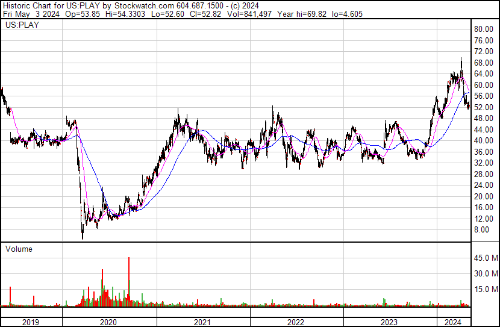The image size is (500, 327).
Task: Click the 'Fri May 3 2024' date text
Action: (x=31, y=14)
